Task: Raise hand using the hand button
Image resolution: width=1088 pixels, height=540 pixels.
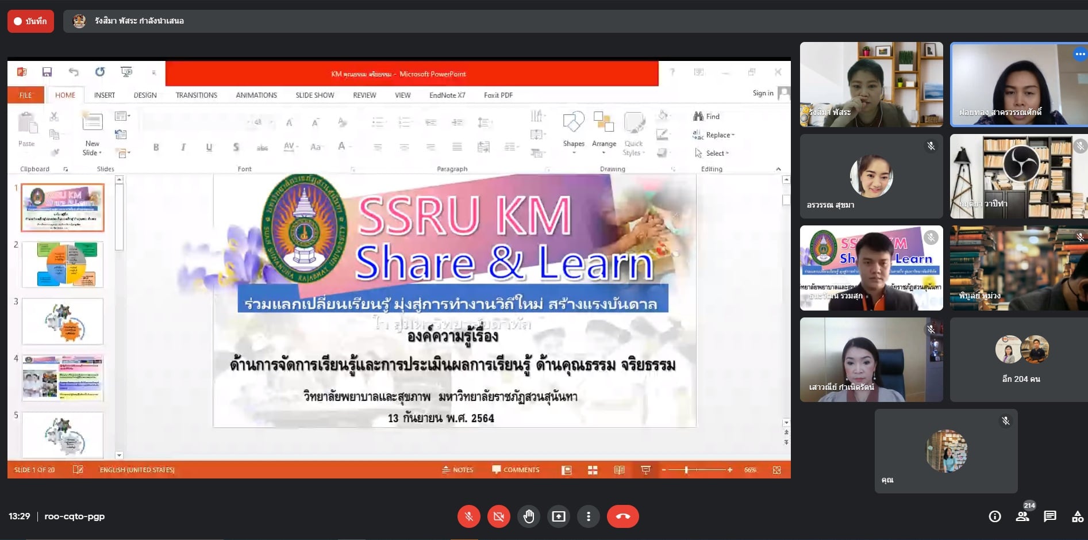Action: [529, 516]
